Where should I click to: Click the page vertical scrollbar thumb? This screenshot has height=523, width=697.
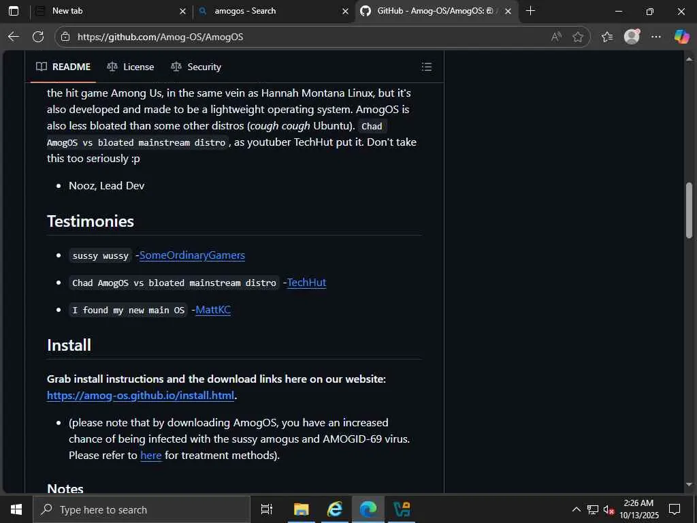point(689,210)
